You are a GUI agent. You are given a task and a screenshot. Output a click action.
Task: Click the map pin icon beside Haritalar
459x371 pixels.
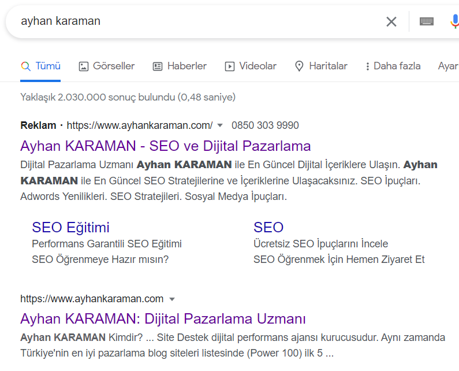[x=299, y=66]
